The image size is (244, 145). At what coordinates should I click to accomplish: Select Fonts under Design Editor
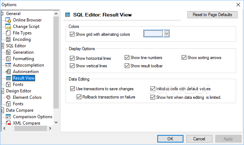[18, 104]
